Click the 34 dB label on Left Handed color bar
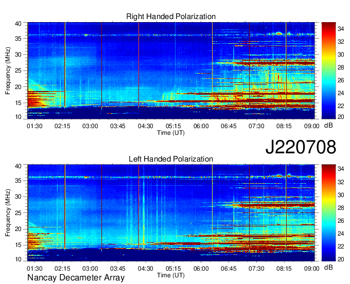 (x=341, y=169)
